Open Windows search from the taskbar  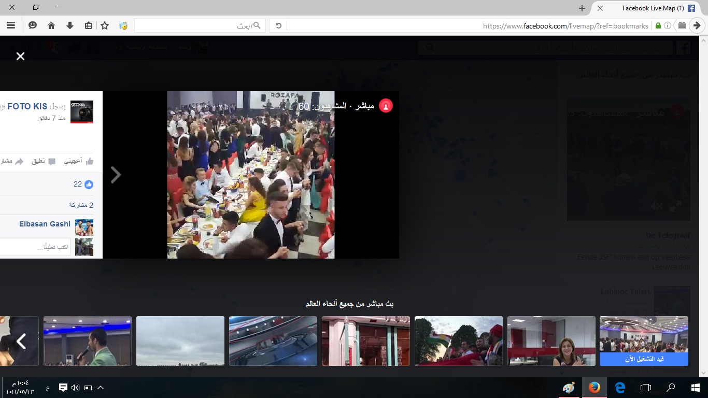point(671,388)
